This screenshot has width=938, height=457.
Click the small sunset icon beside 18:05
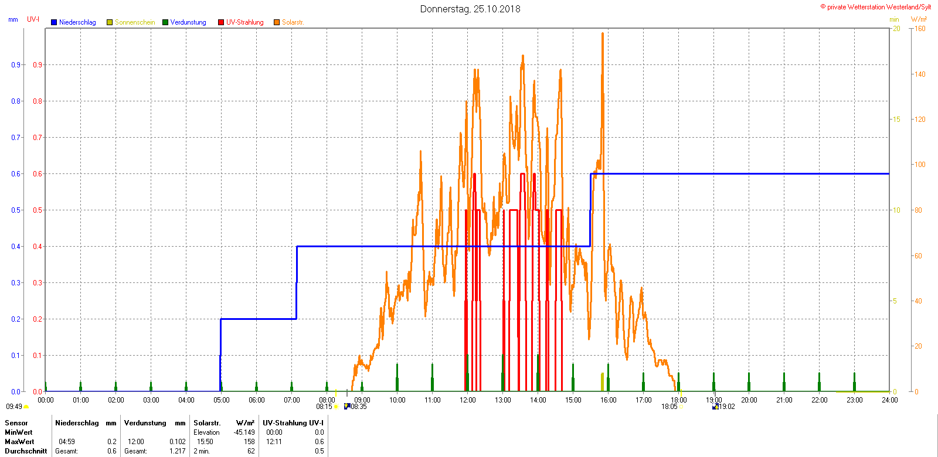pyautogui.click(x=681, y=407)
